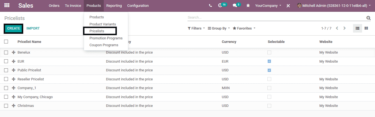Click the debug bug icon
This screenshot has width=375, height=117.
tap(248, 5)
